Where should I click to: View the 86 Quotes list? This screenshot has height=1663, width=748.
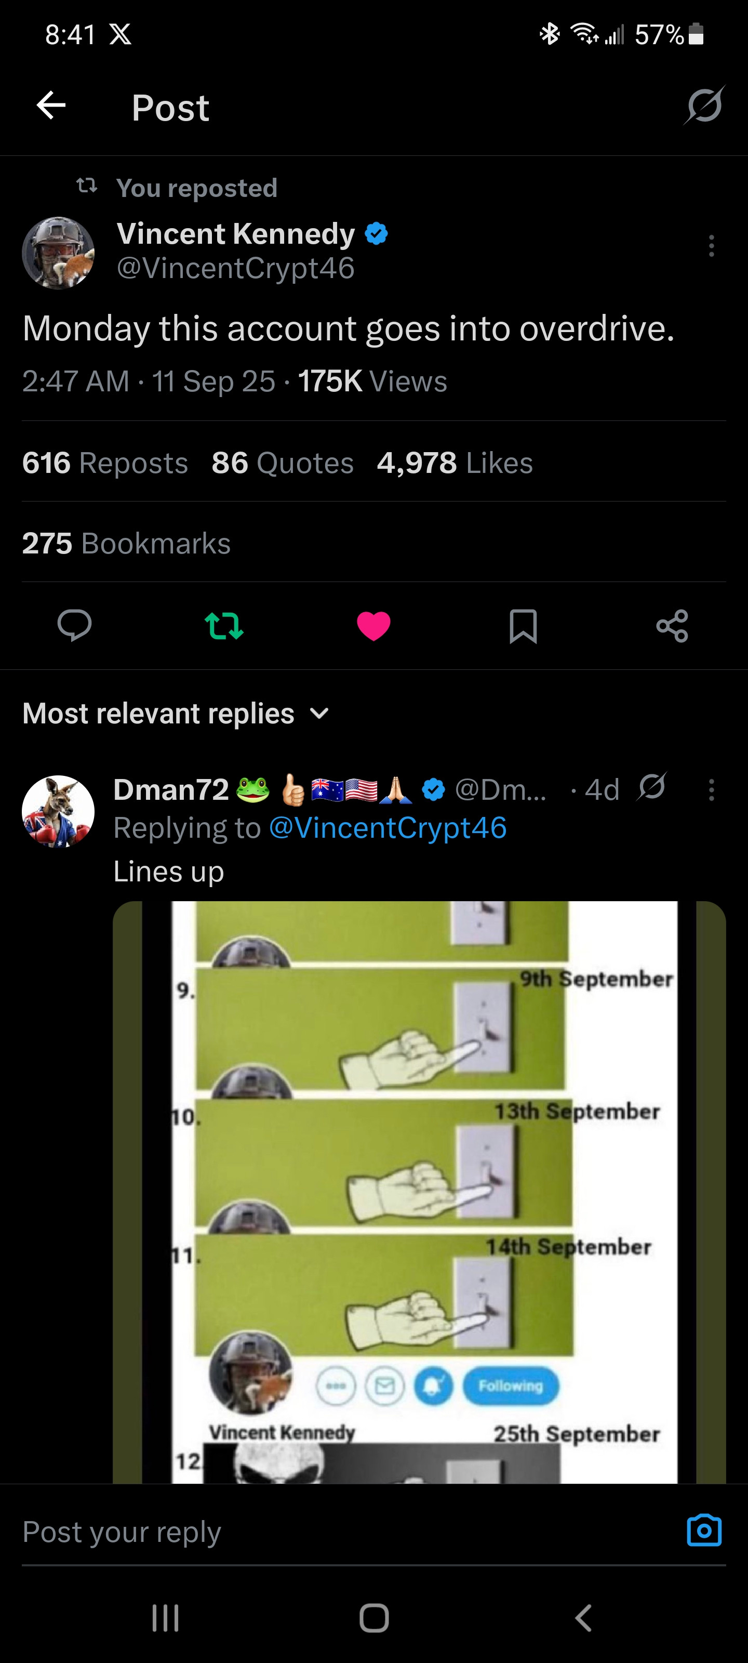(283, 463)
